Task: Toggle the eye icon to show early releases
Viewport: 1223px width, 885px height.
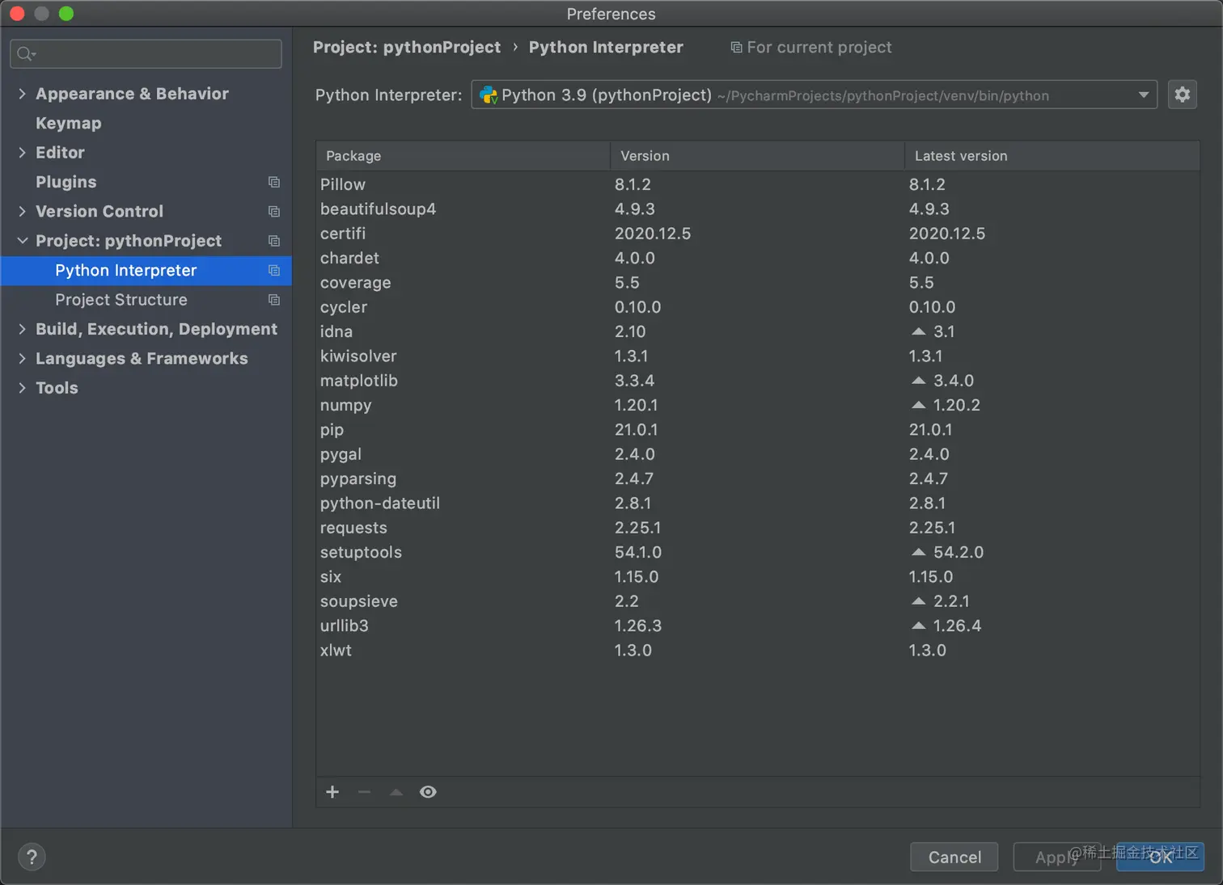Action: tap(428, 792)
